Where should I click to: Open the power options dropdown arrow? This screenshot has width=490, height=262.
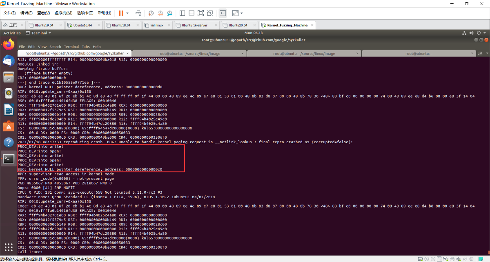pos(128,13)
